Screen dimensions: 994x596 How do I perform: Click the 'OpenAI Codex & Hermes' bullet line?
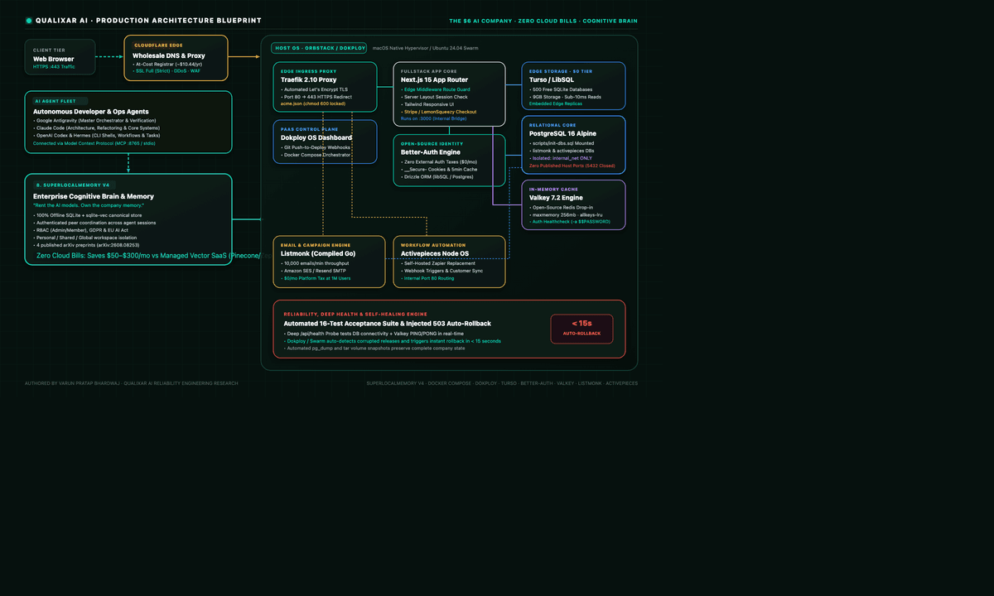[97, 136]
